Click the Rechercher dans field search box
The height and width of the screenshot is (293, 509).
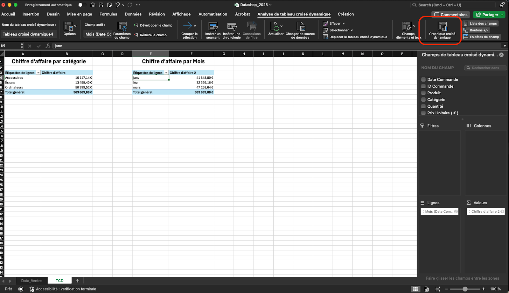(485, 68)
